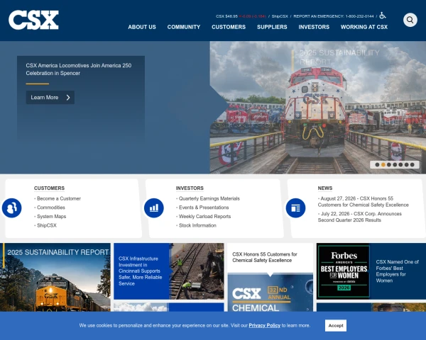Click the hero locomotive slide image
The image size is (426, 340).
(317, 108)
